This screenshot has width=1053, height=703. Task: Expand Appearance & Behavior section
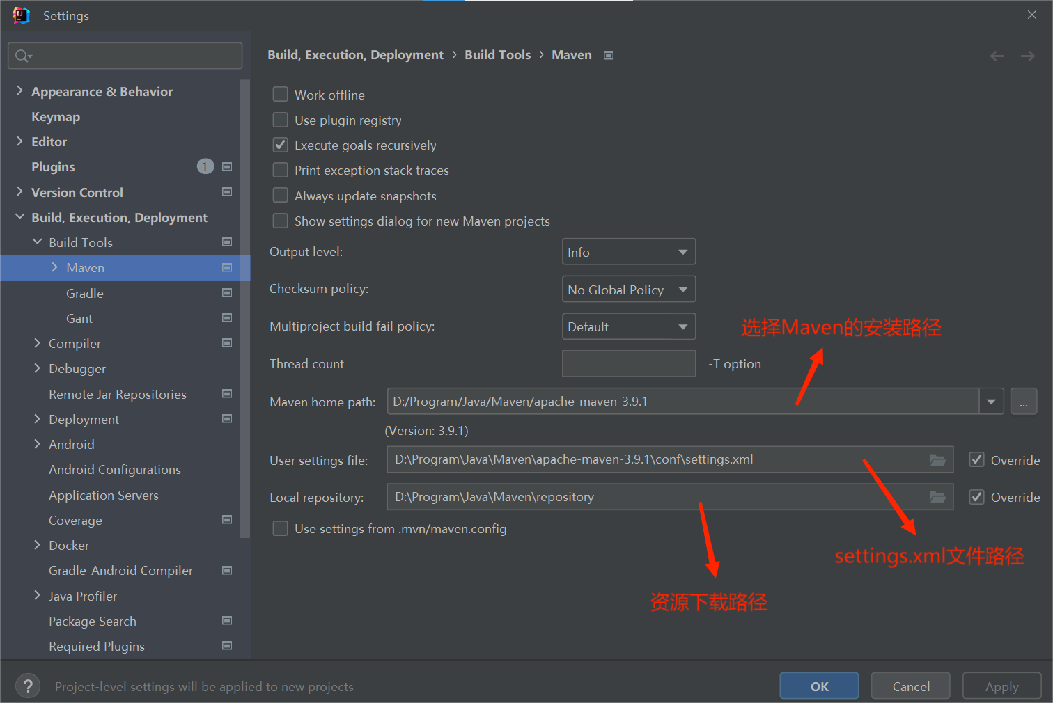coord(19,91)
